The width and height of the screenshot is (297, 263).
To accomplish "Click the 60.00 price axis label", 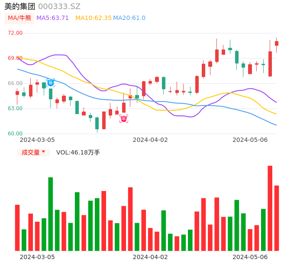I will coord(15,134).
